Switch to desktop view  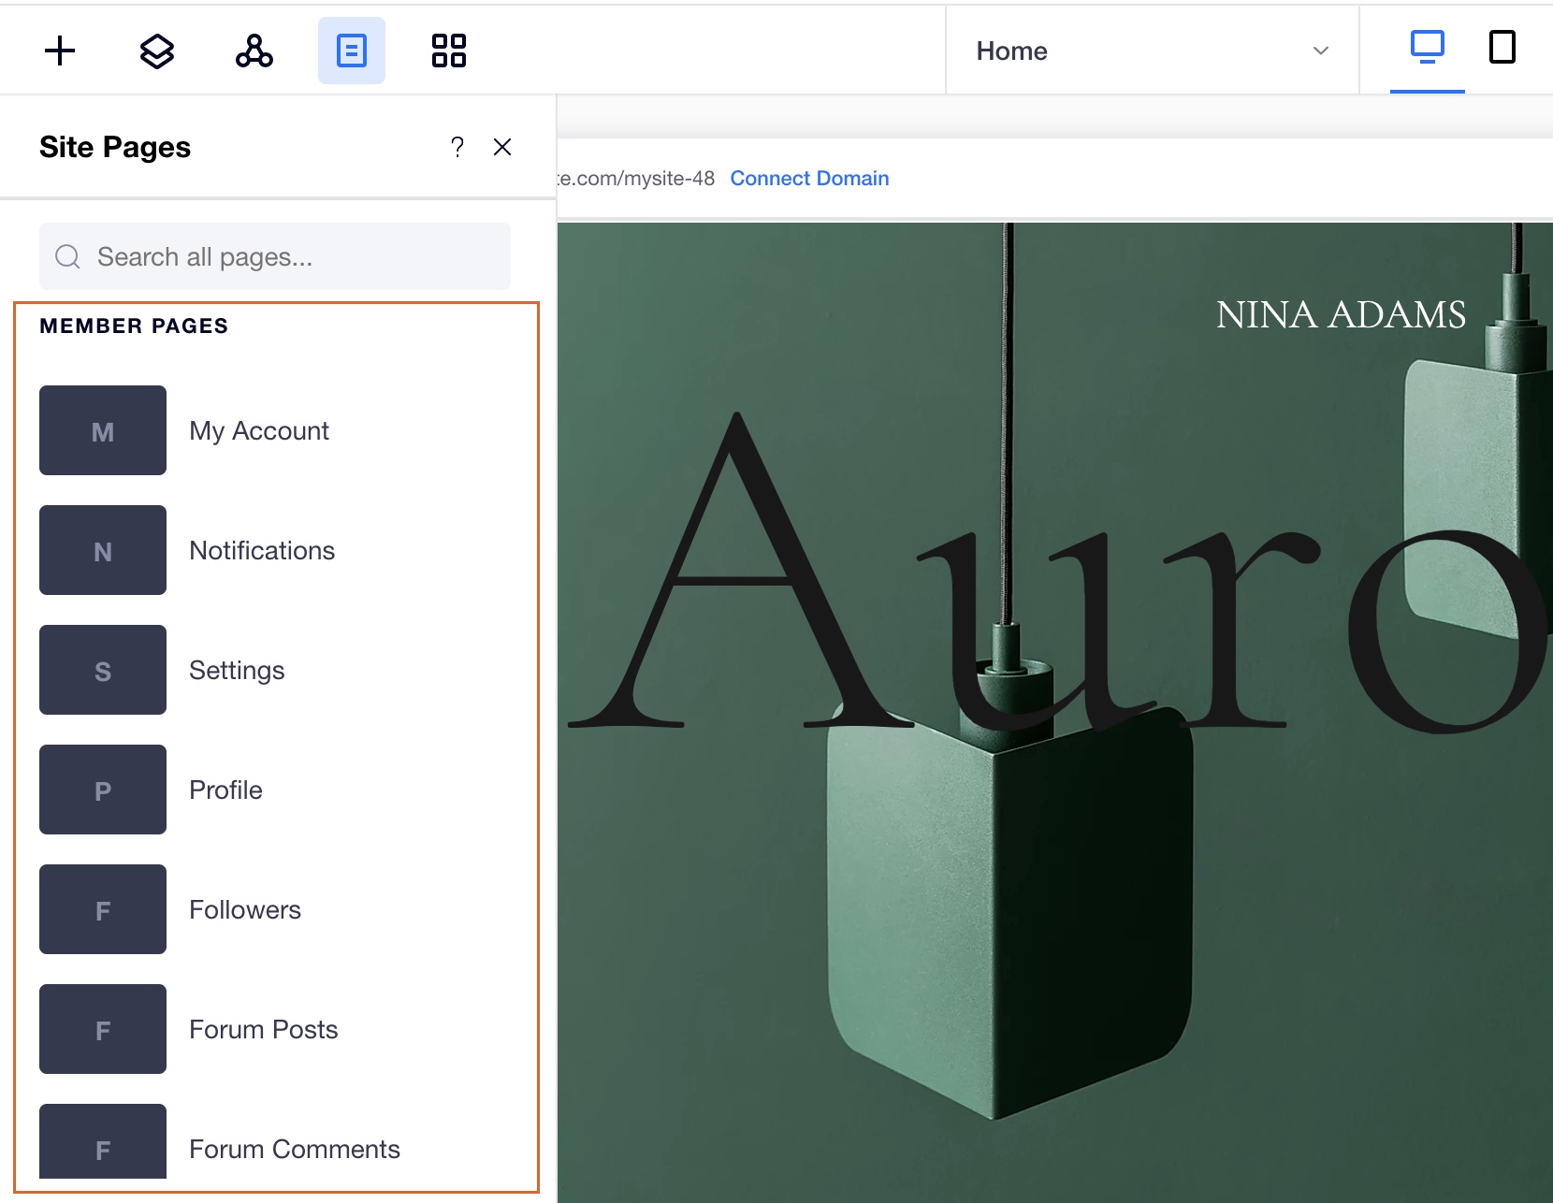click(x=1427, y=47)
